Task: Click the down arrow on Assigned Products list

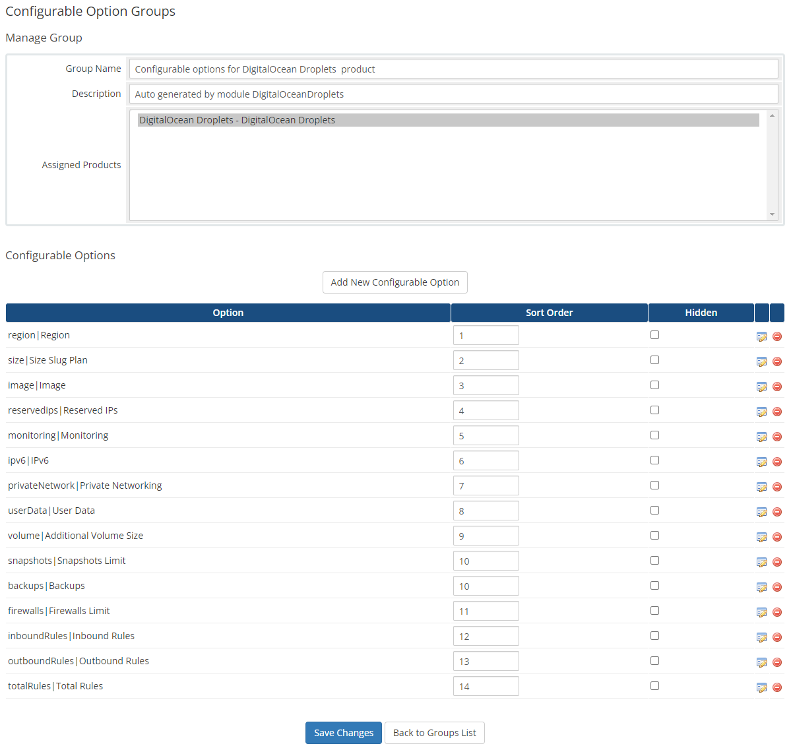Action: click(x=772, y=214)
